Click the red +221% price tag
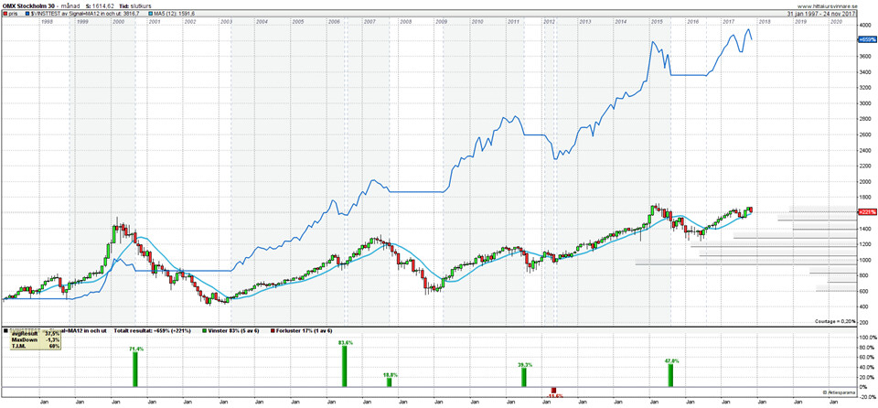878x408 pixels. point(867,211)
